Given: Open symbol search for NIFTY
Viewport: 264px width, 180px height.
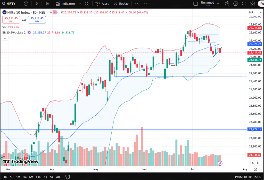Looking at the screenshot, I should (x=9, y=4).
